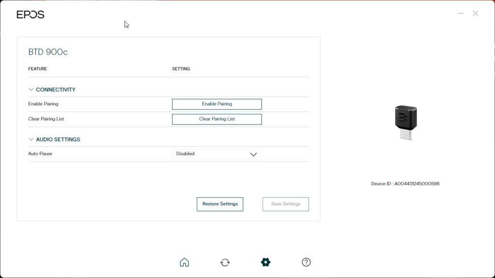This screenshot has width=495, height=278.
Task: Click the Device ID text
Action: 405,184
